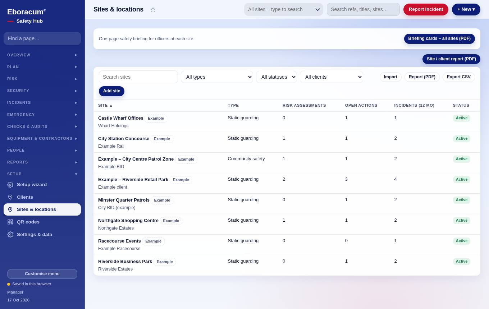The image size is (489, 309).
Task: Go to Setup wizard page
Action: pyautogui.click(x=42, y=185)
